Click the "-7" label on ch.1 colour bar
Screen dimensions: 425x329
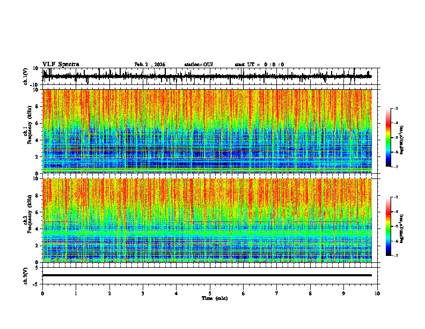point(396,167)
